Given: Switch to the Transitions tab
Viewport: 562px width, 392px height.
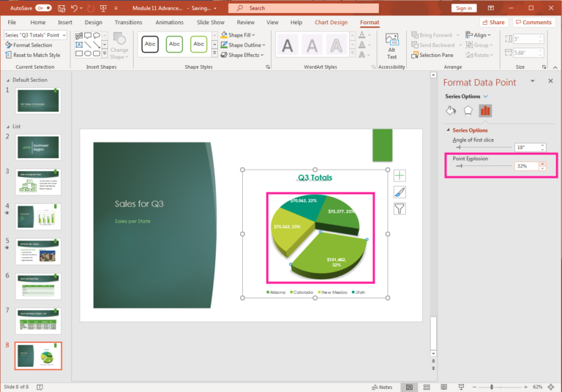Looking at the screenshot, I should point(129,22).
